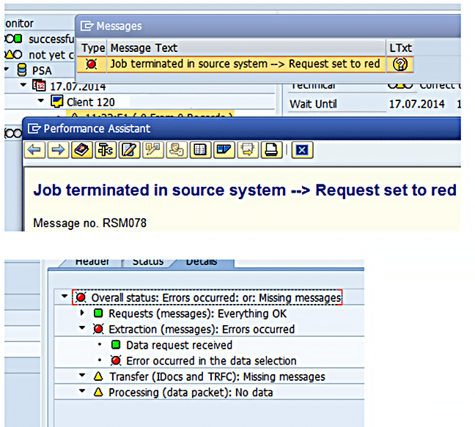Select 'Processing (data packet): No data' row
Image resolution: width=475 pixels, height=427 pixels.
pyautogui.click(x=191, y=392)
